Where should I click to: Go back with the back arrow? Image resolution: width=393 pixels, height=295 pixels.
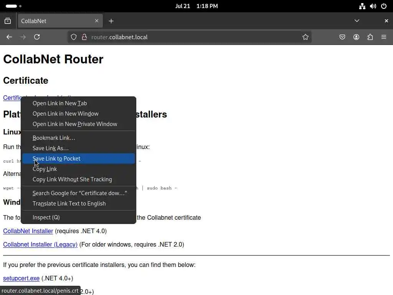click(x=9, y=37)
